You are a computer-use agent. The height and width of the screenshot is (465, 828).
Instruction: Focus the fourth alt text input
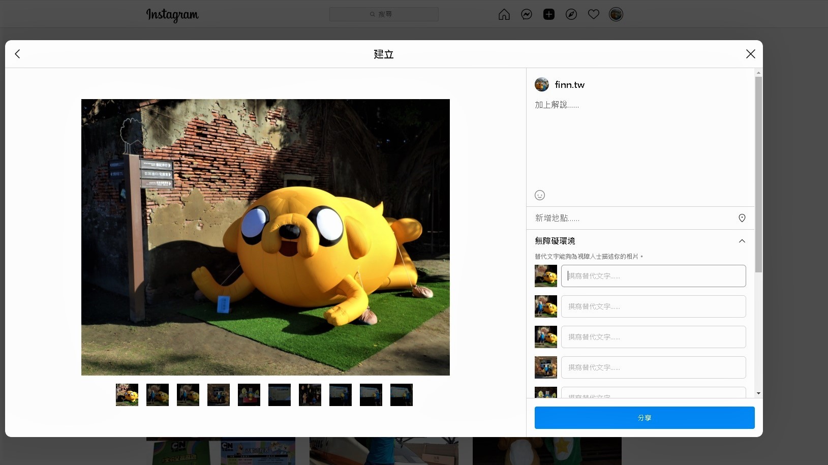(x=654, y=367)
